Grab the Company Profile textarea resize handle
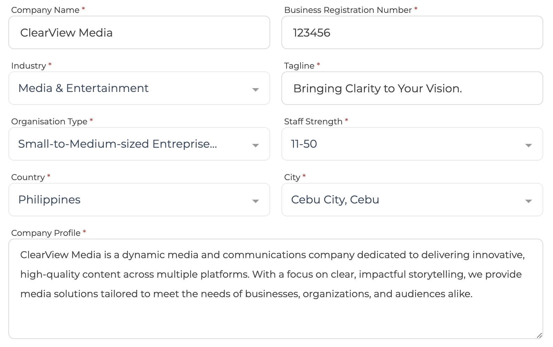553x347 pixels. pos(539,335)
